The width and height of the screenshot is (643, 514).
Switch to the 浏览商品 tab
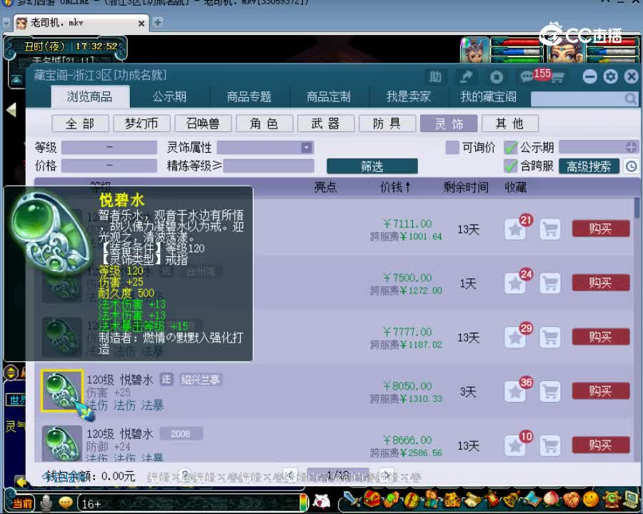(x=90, y=97)
